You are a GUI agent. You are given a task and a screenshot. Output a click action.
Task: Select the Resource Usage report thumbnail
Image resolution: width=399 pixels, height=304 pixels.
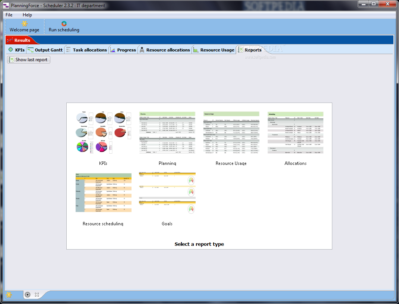tap(231, 132)
